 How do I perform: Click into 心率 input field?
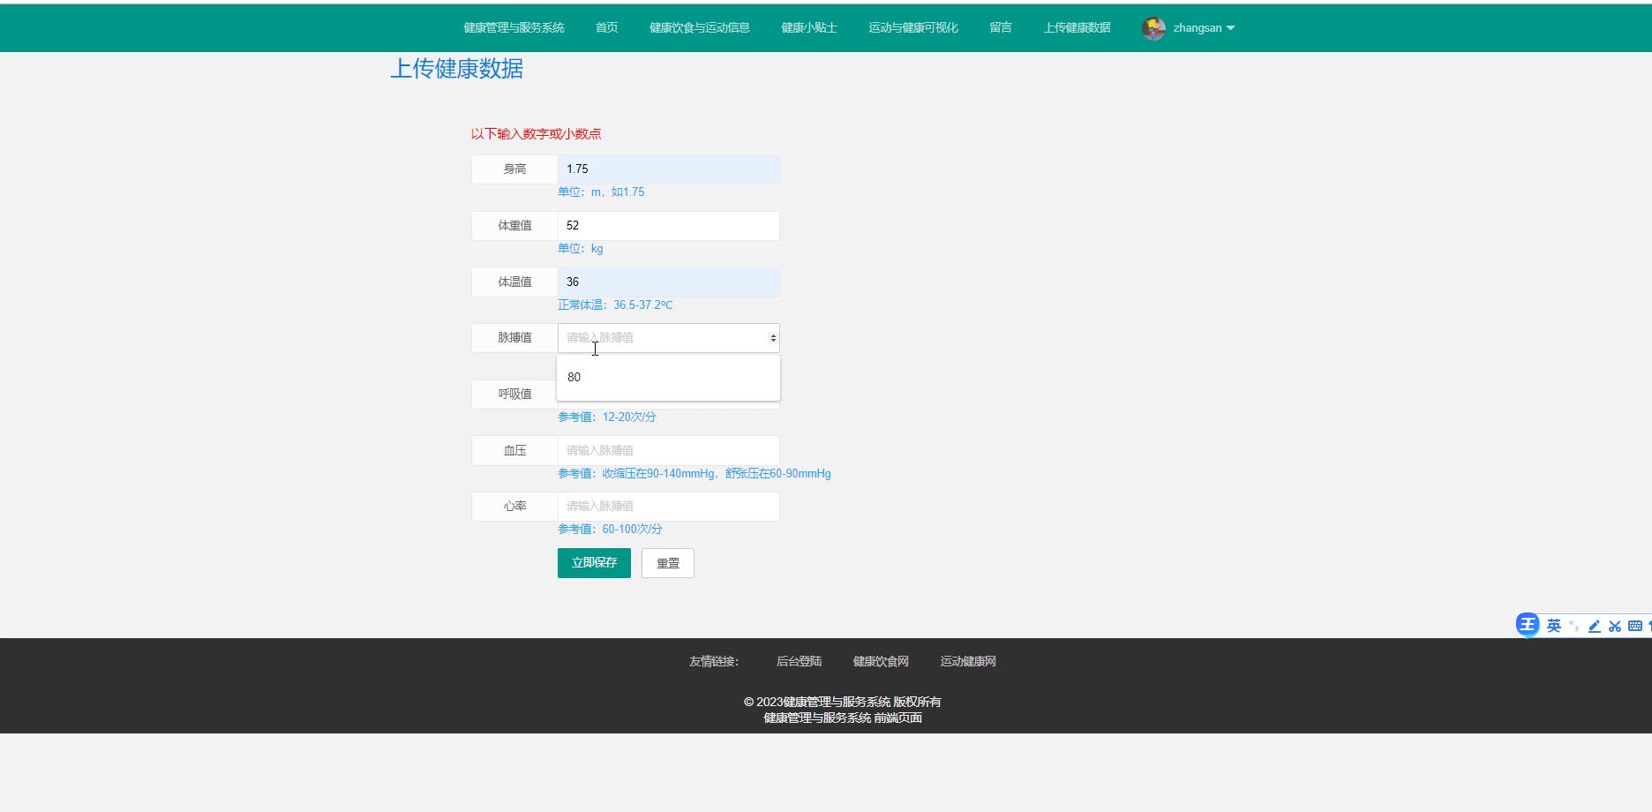click(669, 507)
